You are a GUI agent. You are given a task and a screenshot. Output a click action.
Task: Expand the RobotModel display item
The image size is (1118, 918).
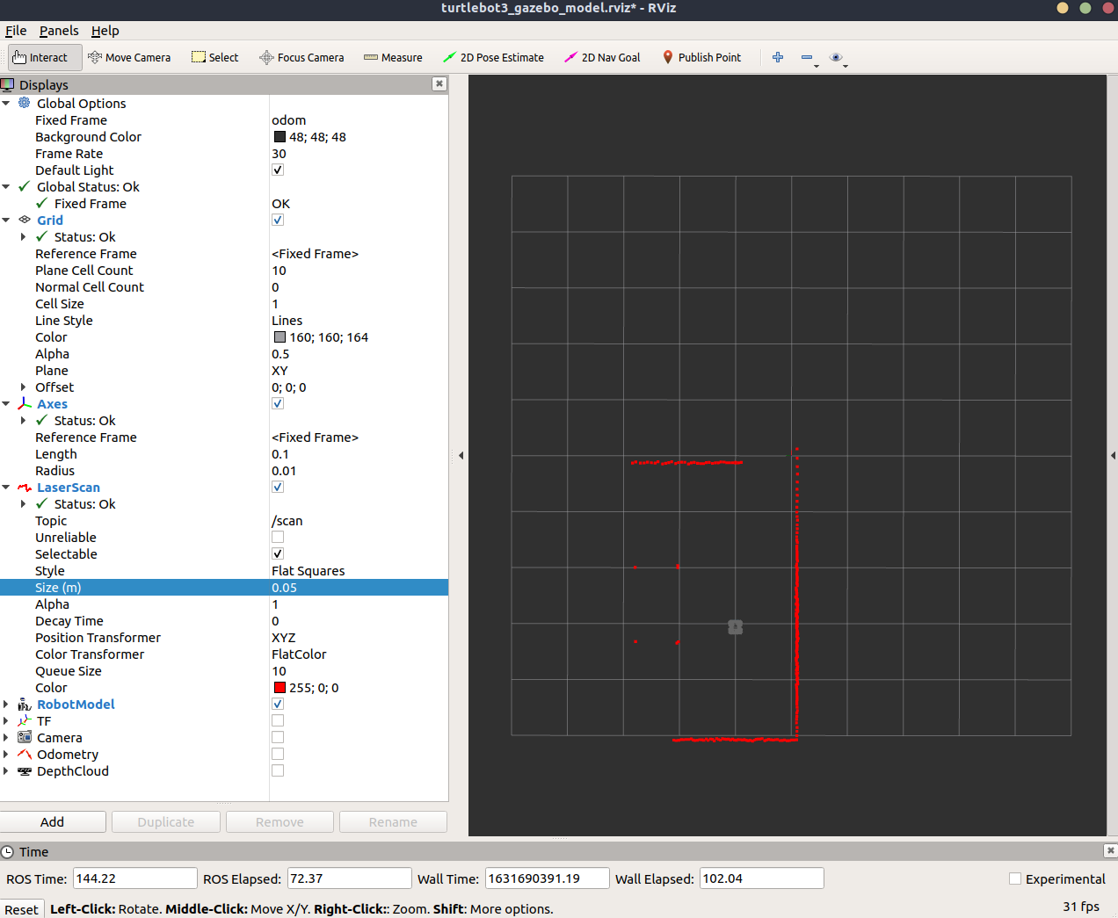tap(6, 705)
